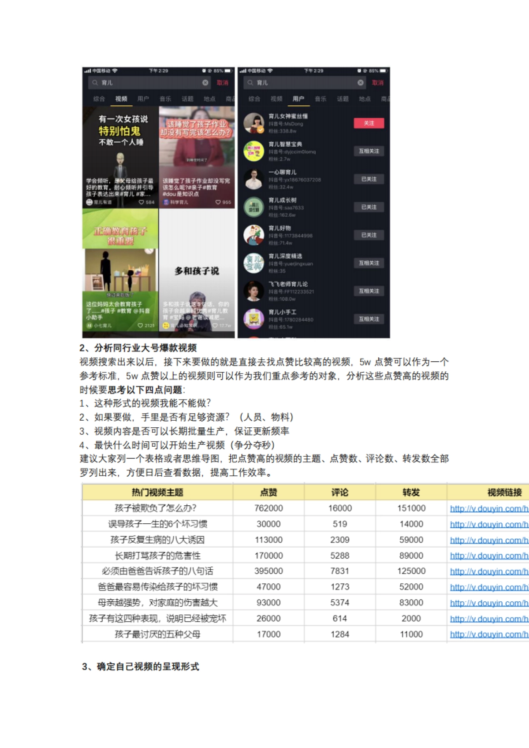Open video thumbnail 该睡觉了孩子作业
The width and height of the screenshot is (529, 748).
click(197, 157)
